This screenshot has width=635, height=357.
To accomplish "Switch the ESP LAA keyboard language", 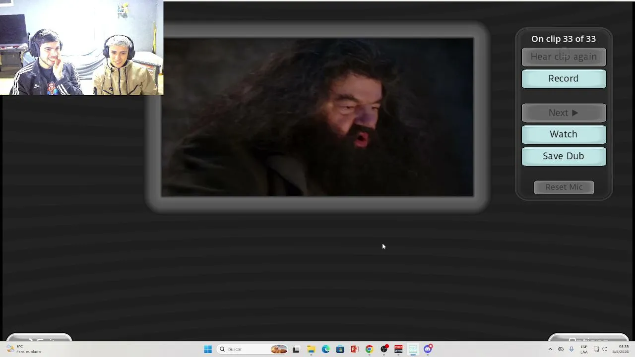I will 584,349.
